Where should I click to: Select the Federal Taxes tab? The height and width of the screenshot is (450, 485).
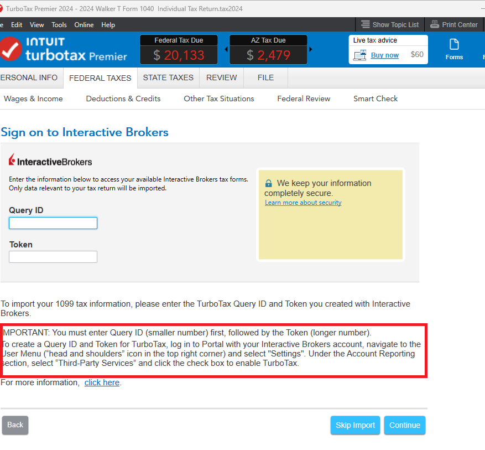(100, 78)
